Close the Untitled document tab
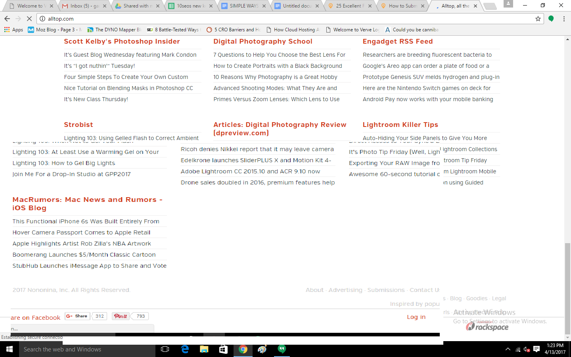 317,6
